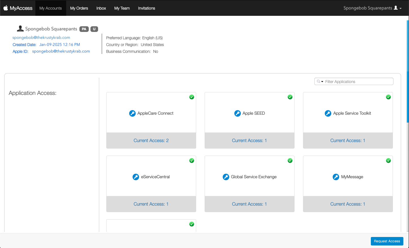Click the key icon next to AppleCare Connect
The width and height of the screenshot is (409, 248).
pos(132,113)
